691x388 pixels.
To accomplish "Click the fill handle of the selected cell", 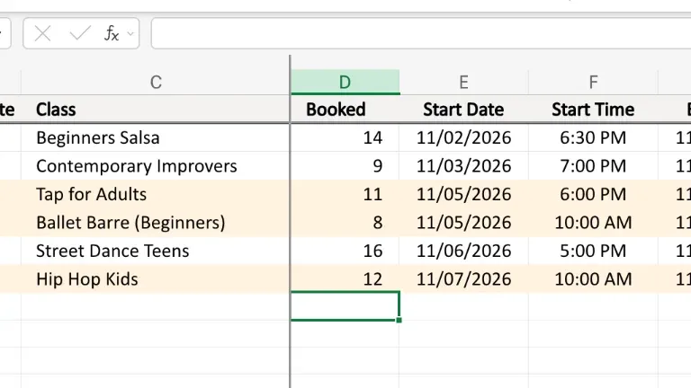I will tap(399, 320).
